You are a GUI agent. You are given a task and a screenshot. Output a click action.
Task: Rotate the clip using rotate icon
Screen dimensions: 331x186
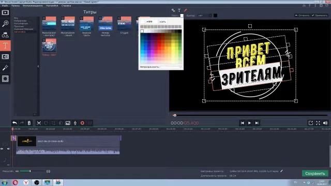coord(46,123)
